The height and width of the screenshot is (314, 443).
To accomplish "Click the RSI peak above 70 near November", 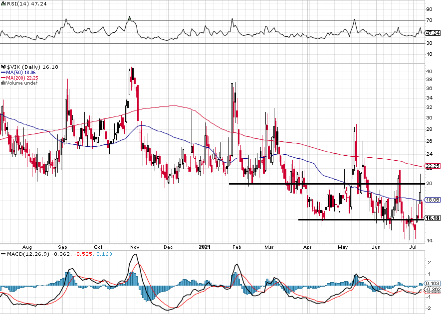I will [x=129, y=18].
